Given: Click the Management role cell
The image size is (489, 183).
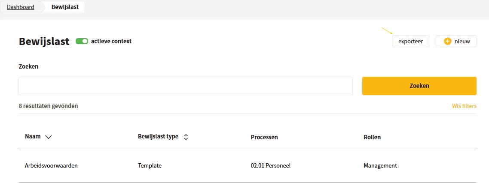Looking at the screenshot, I should 380,165.
